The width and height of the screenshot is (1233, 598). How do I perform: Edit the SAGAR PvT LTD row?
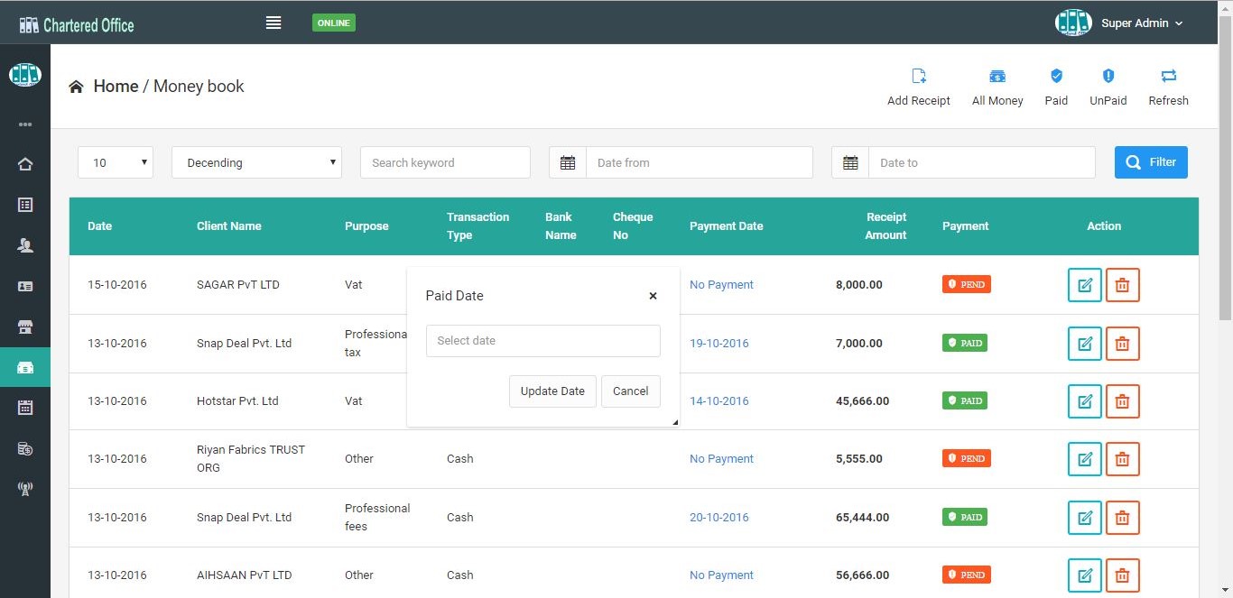point(1085,285)
